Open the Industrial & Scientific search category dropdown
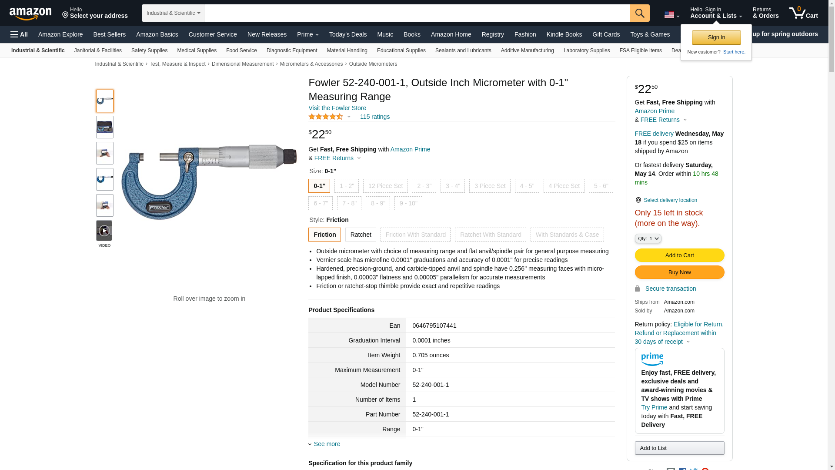The width and height of the screenshot is (835, 470). coord(173,13)
